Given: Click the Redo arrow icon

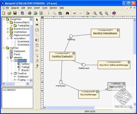Looking at the screenshot, I should pos(81,13).
